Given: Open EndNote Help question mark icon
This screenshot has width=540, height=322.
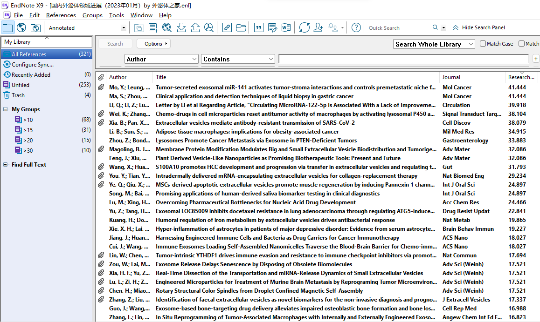Looking at the screenshot, I should (356, 27).
